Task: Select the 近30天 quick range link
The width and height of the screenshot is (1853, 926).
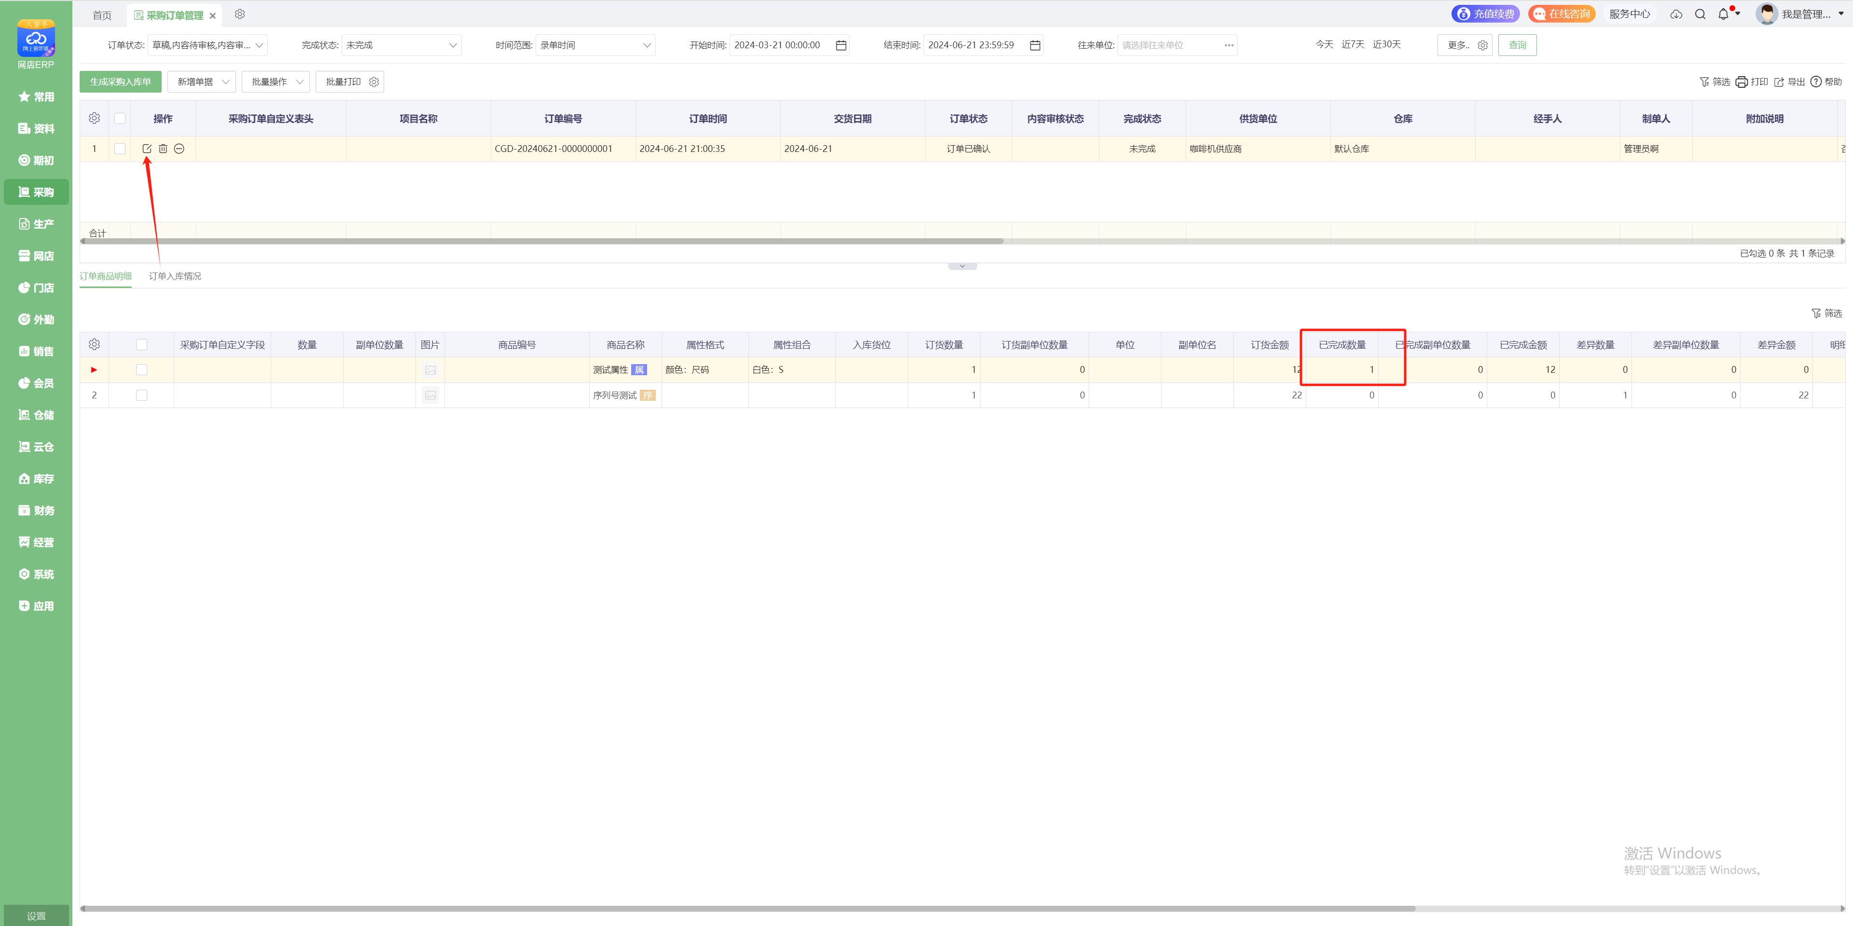Action: click(1387, 44)
